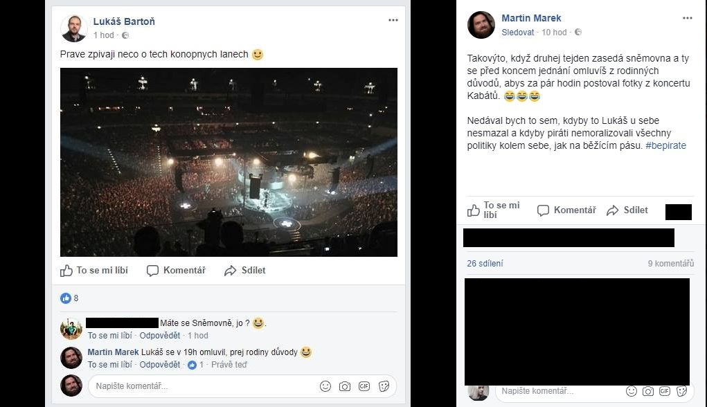Attach a photo via camera icon in left comment box
The width and height of the screenshot is (707, 407).
point(345,386)
